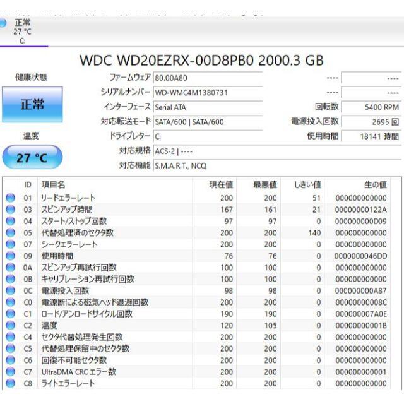Image resolution: width=404 pixels, height=404 pixels.
Task: Click the 生の値 column header
Action: 357,185
